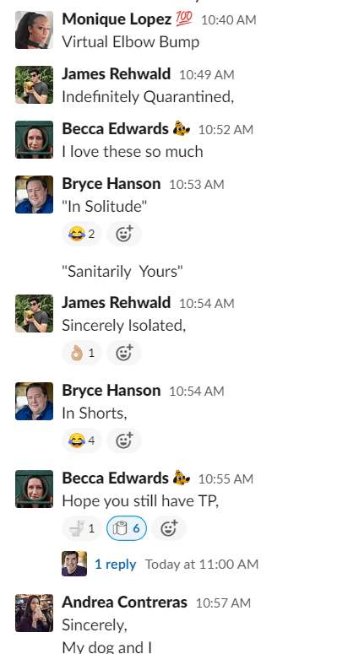Open Andrea Contreras's name link
The image size is (348, 654).
(125, 603)
